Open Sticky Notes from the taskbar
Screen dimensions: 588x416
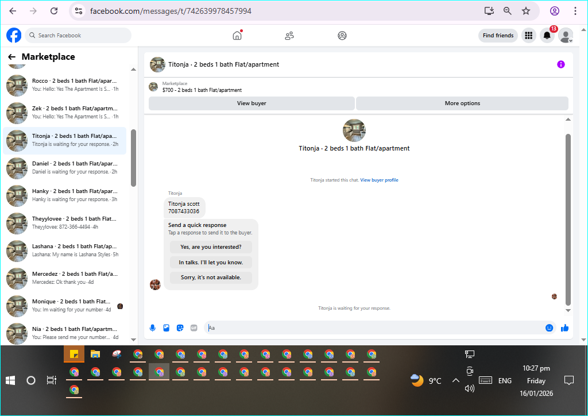74,354
